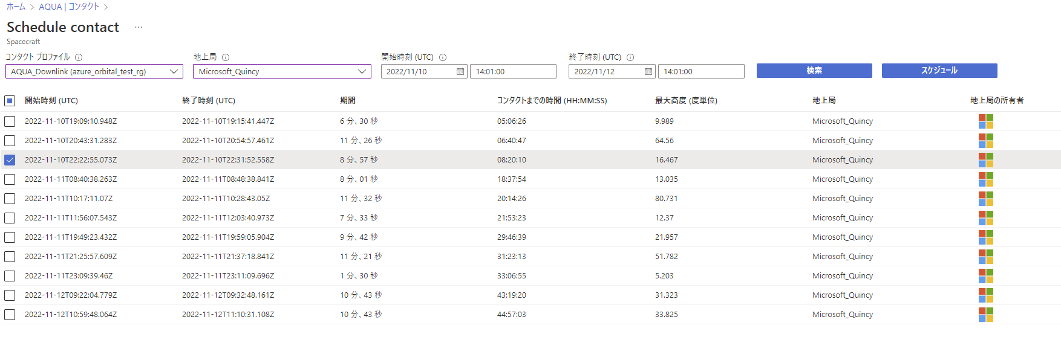
Task: Click Microsoft logo in the 20:43:31.283Z row
Action: (986, 141)
